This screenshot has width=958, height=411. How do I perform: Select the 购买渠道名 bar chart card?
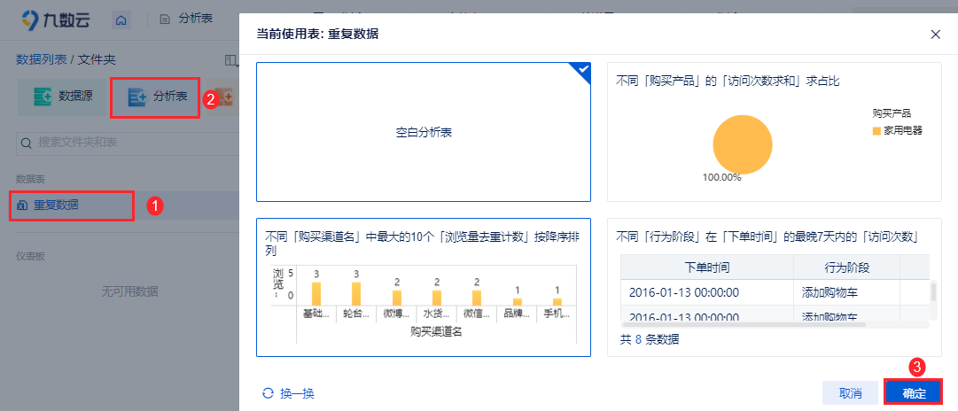424,287
